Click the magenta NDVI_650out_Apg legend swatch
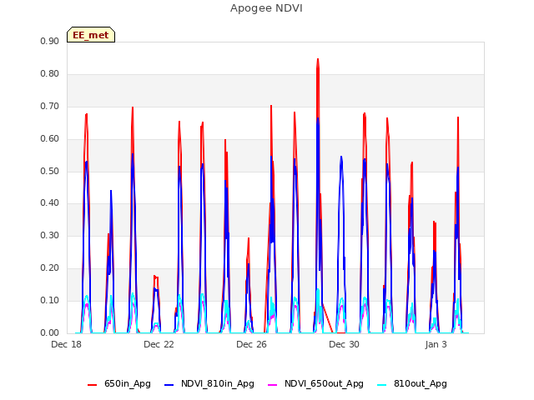 (273, 385)
